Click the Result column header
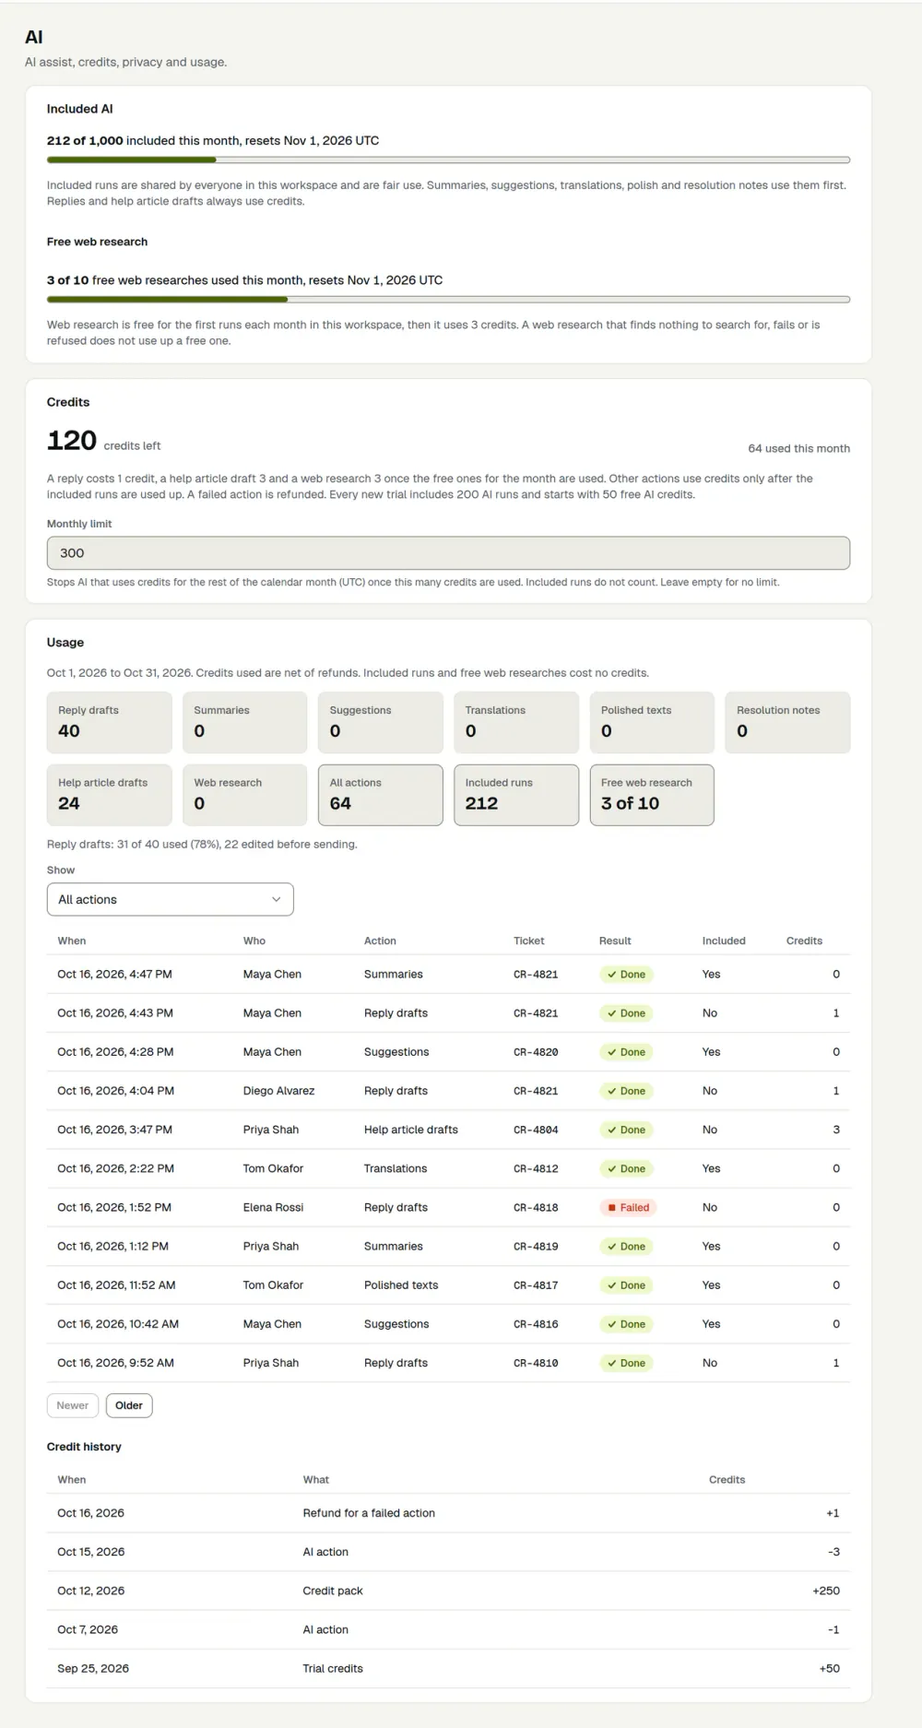Image resolution: width=922 pixels, height=1728 pixels. [x=615, y=941]
